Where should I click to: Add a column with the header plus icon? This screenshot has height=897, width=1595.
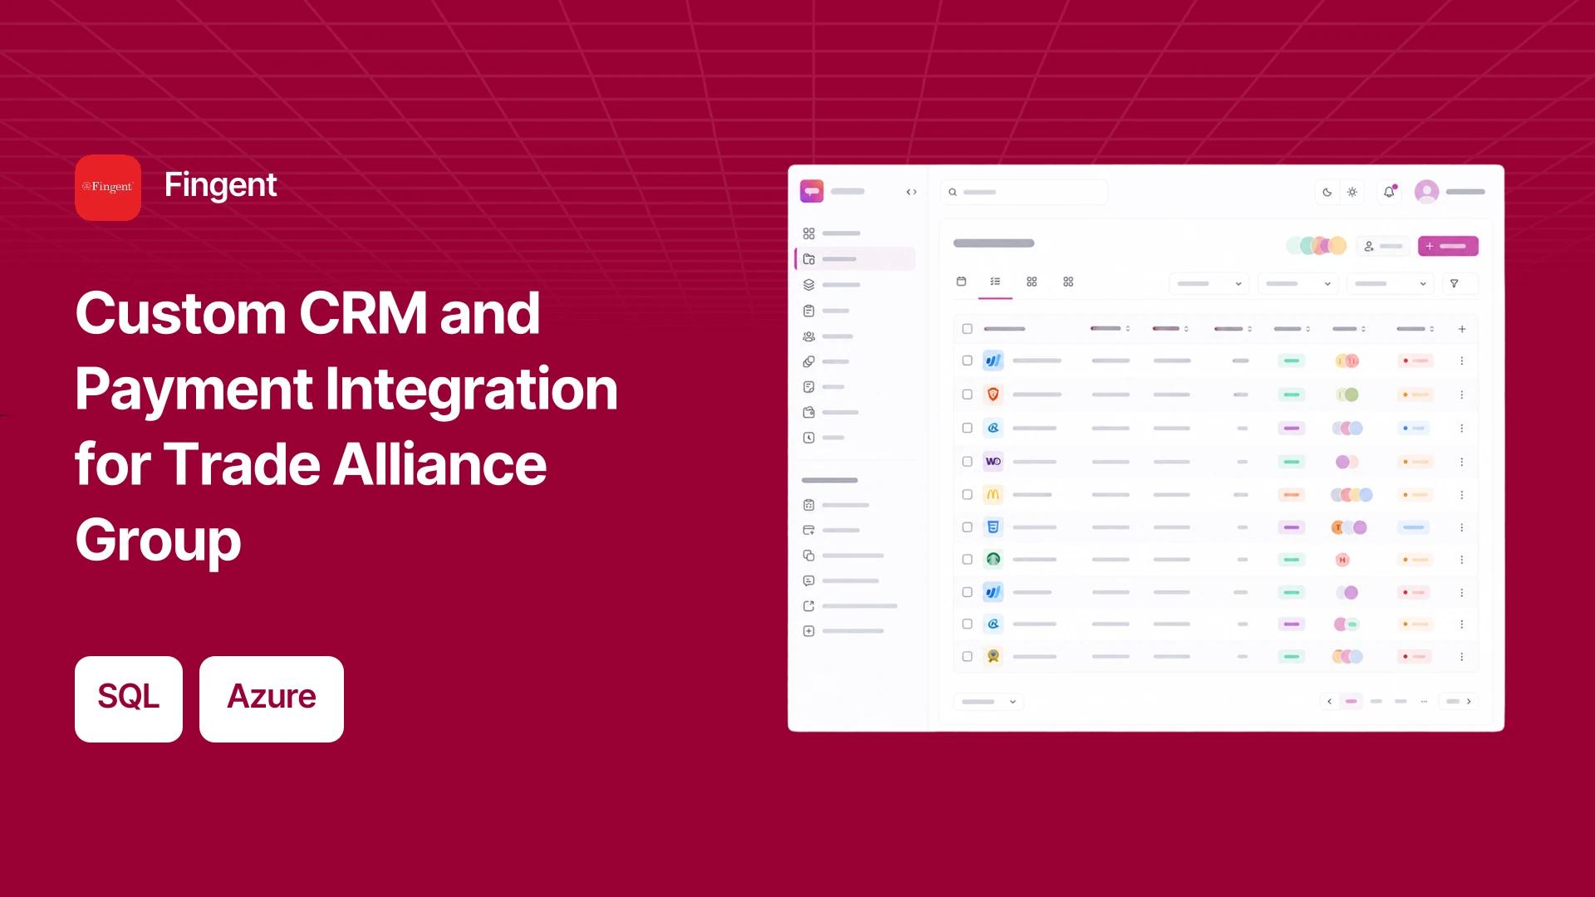click(x=1462, y=329)
